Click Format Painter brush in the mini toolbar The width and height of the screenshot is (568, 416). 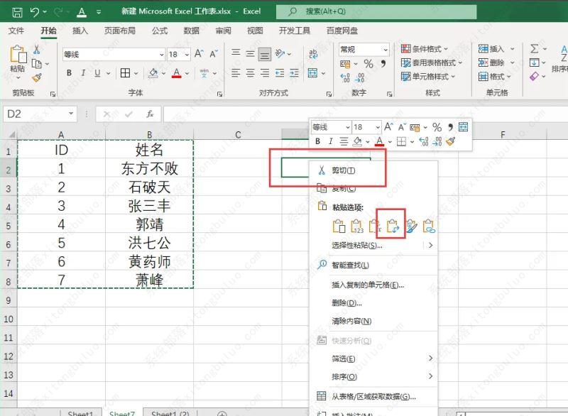[x=450, y=141]
